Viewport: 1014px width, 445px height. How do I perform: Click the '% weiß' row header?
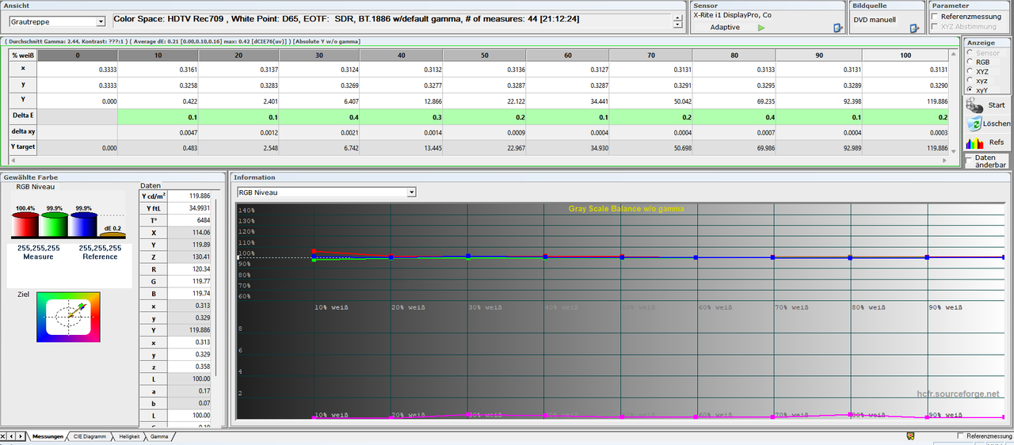[x=24, y=55]
